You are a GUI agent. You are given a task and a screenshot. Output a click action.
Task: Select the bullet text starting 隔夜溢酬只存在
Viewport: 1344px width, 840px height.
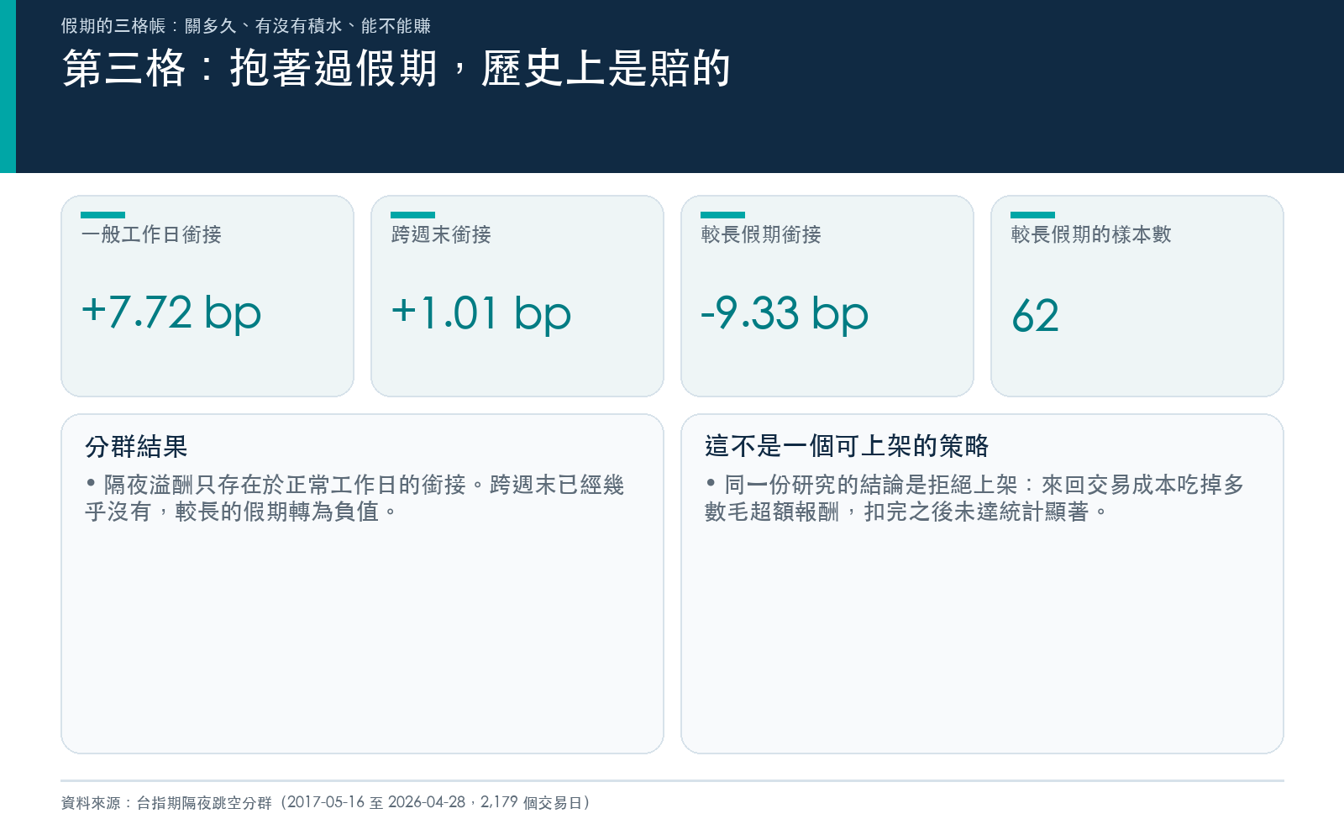click(x=354, y=498)
